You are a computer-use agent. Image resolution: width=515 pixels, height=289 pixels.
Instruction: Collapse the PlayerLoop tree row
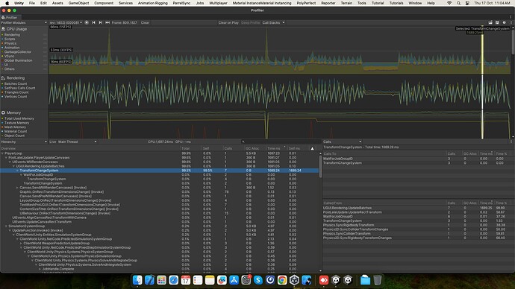(x=2, y=153)
